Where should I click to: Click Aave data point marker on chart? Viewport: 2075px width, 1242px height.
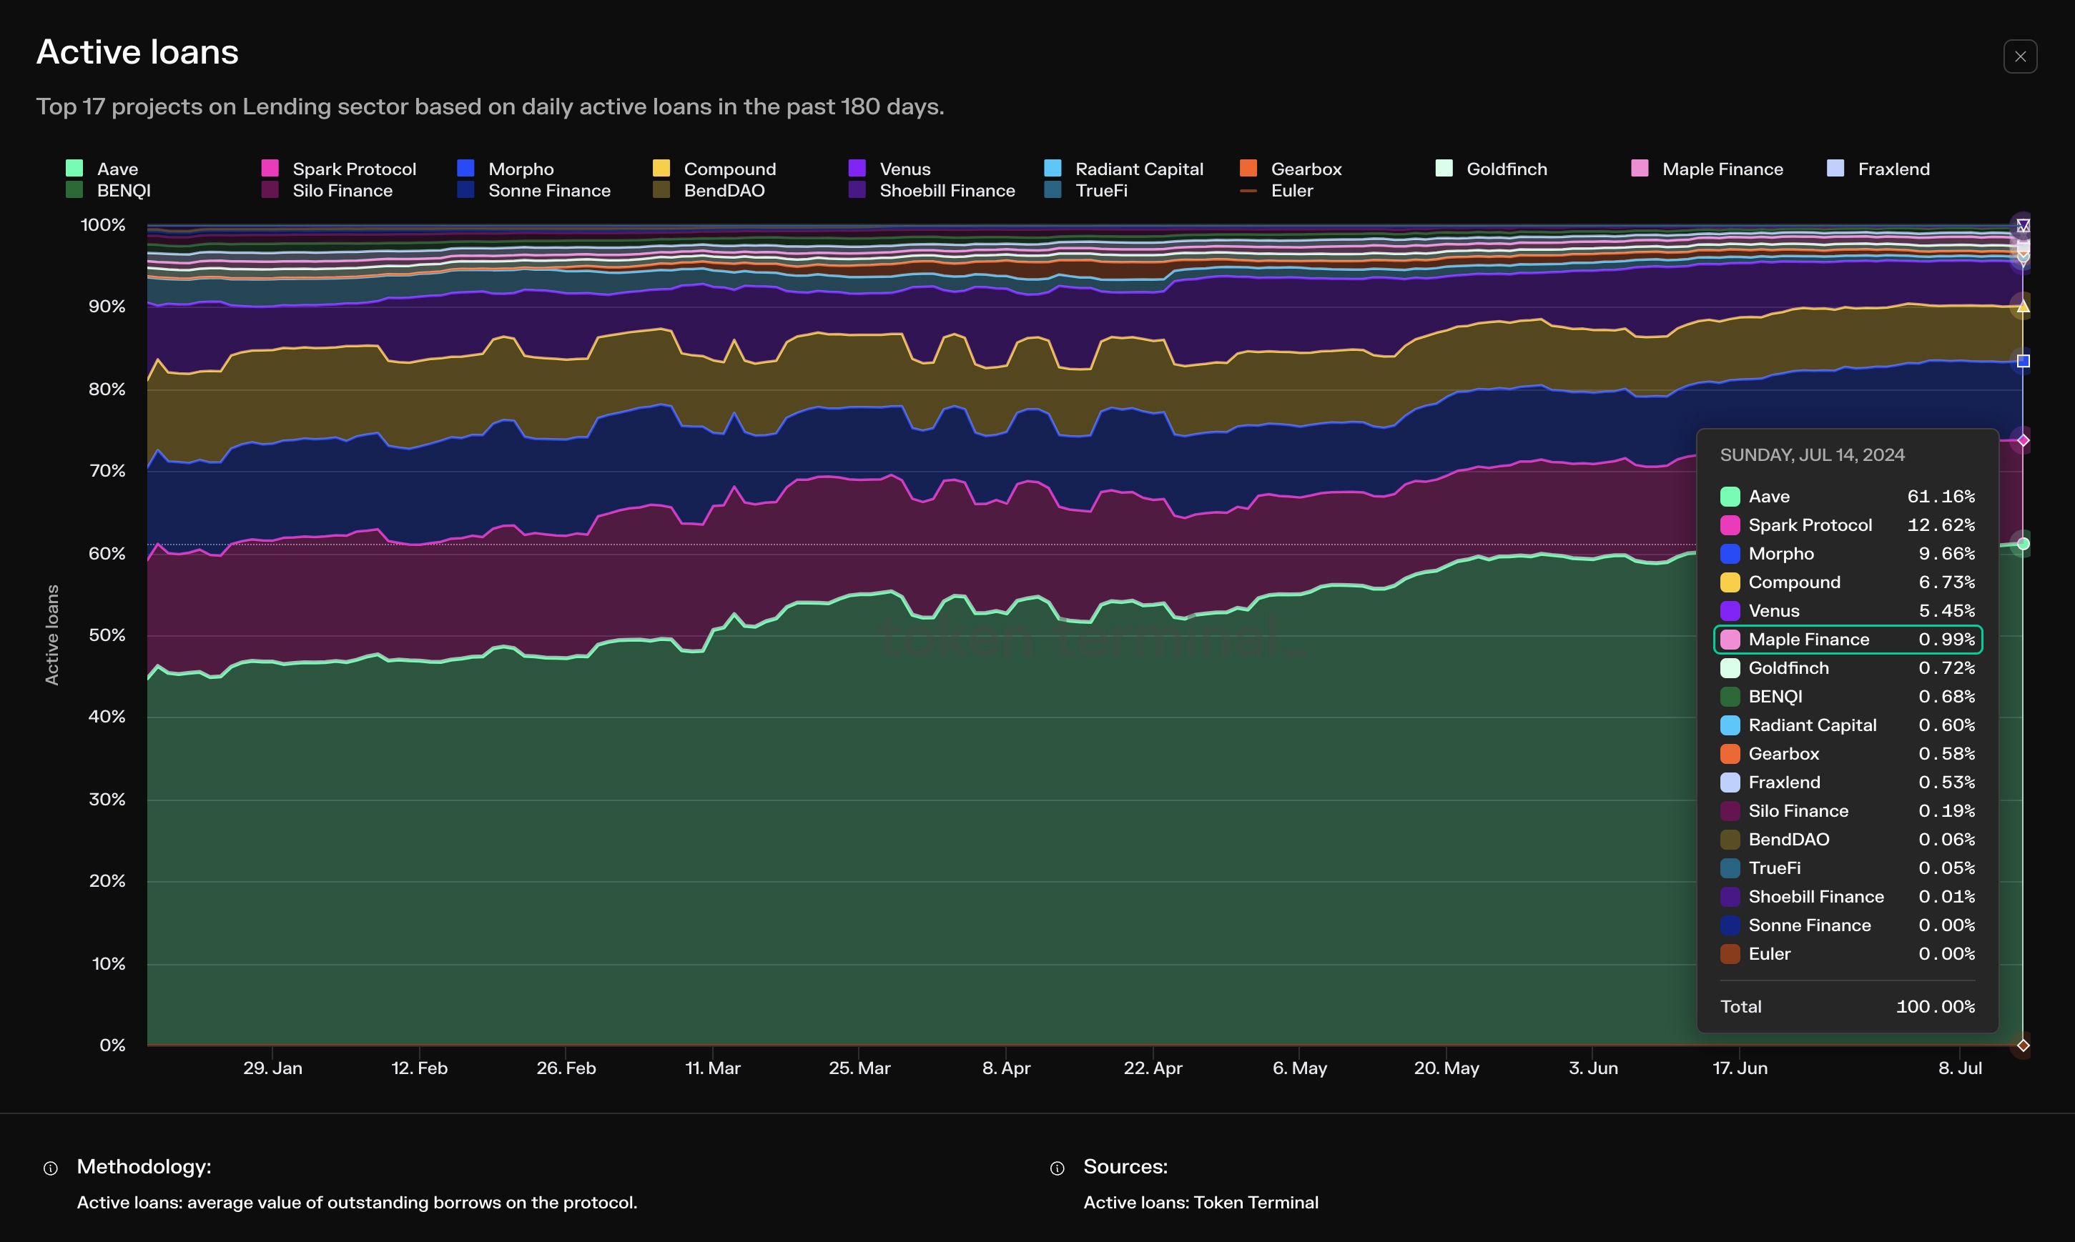(2023, 544)
